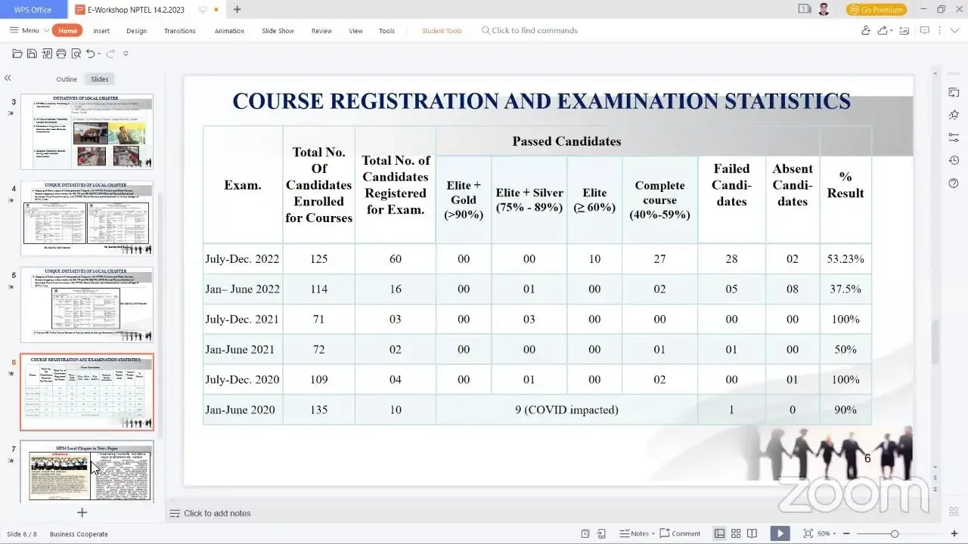Undo the last action
The width and height of the screenshot is (968, 544).
click(x=91, y=54)
